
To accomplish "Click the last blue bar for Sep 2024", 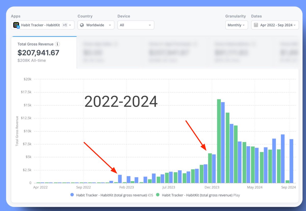I will tap(291, 161).
